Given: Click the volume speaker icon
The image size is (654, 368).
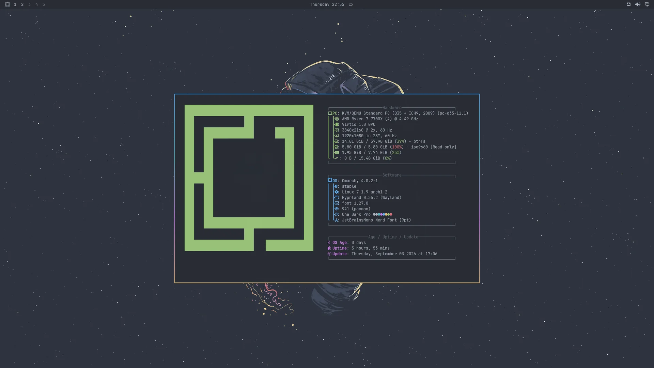Looking at the screenshot, I should point(638,4).
